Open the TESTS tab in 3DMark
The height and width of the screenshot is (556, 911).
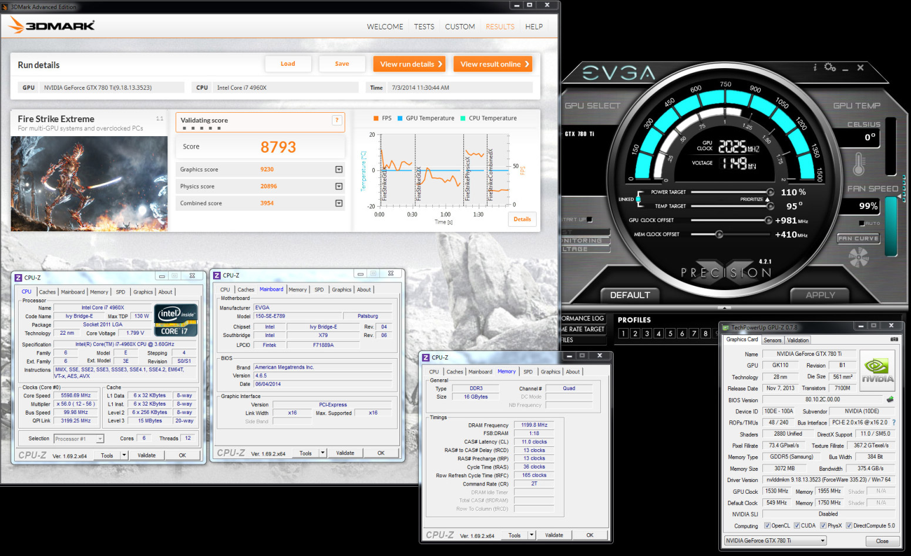pyautogui.click(x=424, y=26)
